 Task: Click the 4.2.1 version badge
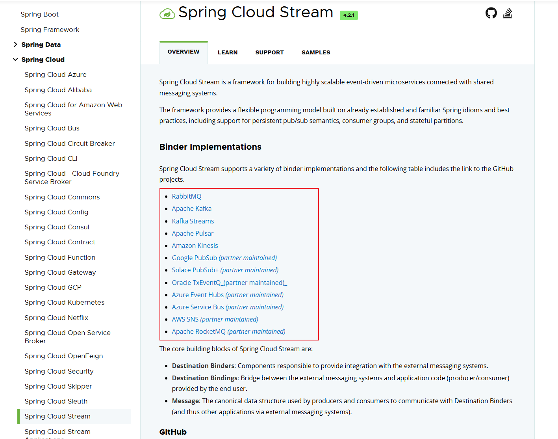pos(349,15)
